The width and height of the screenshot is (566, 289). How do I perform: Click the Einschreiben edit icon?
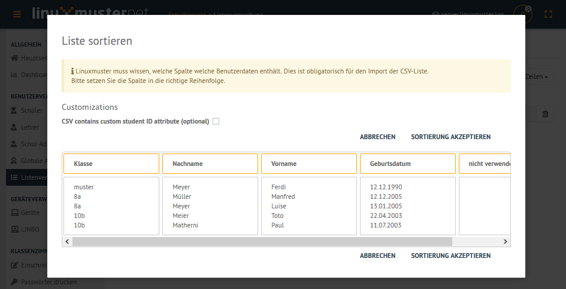click(14, 265)
